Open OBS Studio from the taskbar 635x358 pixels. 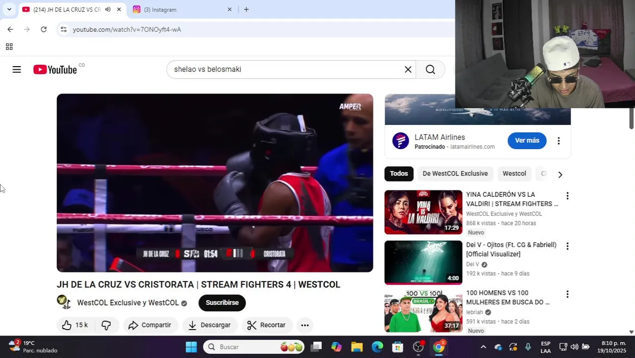418,347
